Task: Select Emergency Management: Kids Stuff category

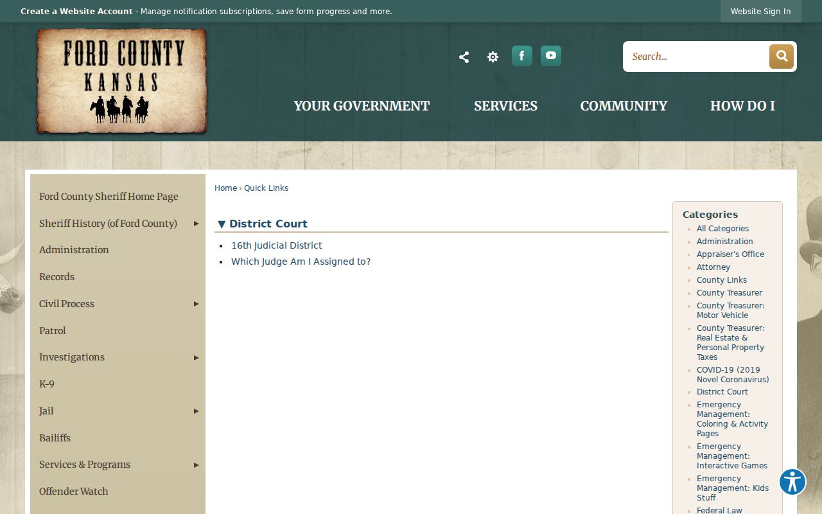Action: [733, 488]
